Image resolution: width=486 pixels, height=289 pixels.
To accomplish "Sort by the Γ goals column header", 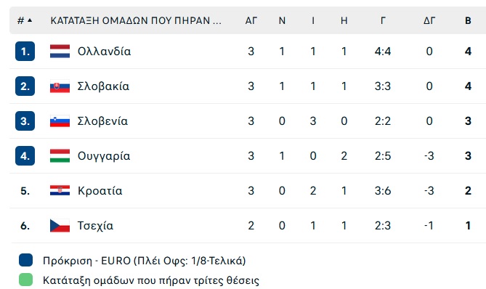I will pyautogui.click(x=383, y=20).
